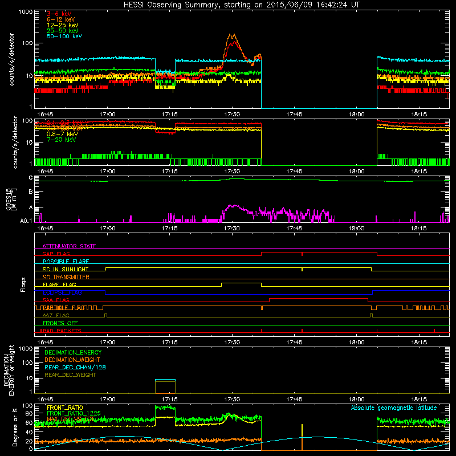Click the 1000 tick on the top counts plot
The width and height of the screenshot is (456, 456).
click(x=26, y=12)
